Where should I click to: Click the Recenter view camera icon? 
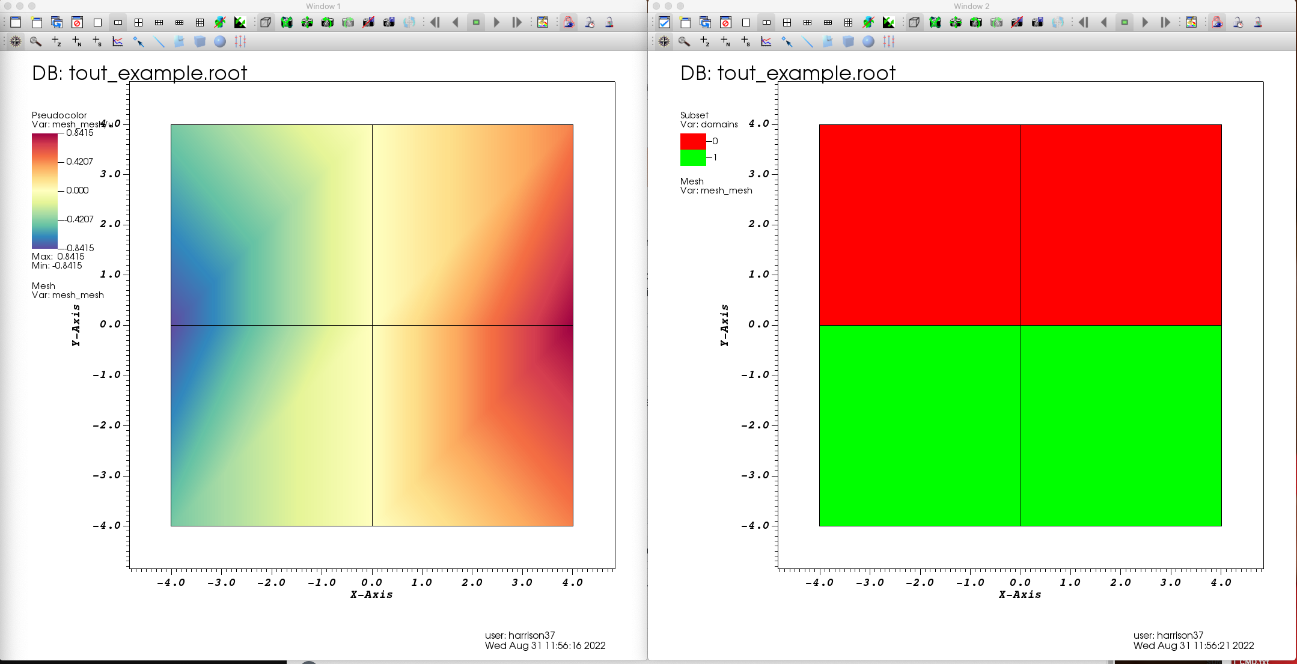click(x=308, y=22)
